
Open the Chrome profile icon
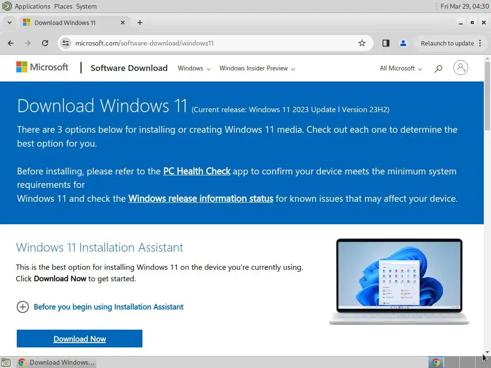point(403,43)
